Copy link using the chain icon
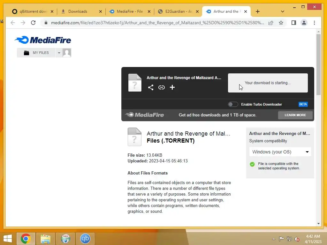 161,87
